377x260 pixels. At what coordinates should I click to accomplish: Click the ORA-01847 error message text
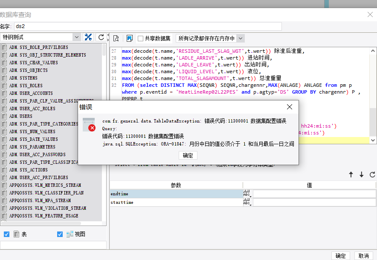pos(198,144)
